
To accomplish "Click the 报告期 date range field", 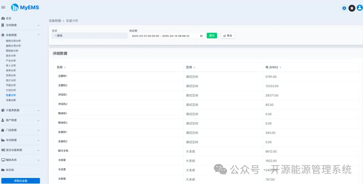I will coord(167,36).
